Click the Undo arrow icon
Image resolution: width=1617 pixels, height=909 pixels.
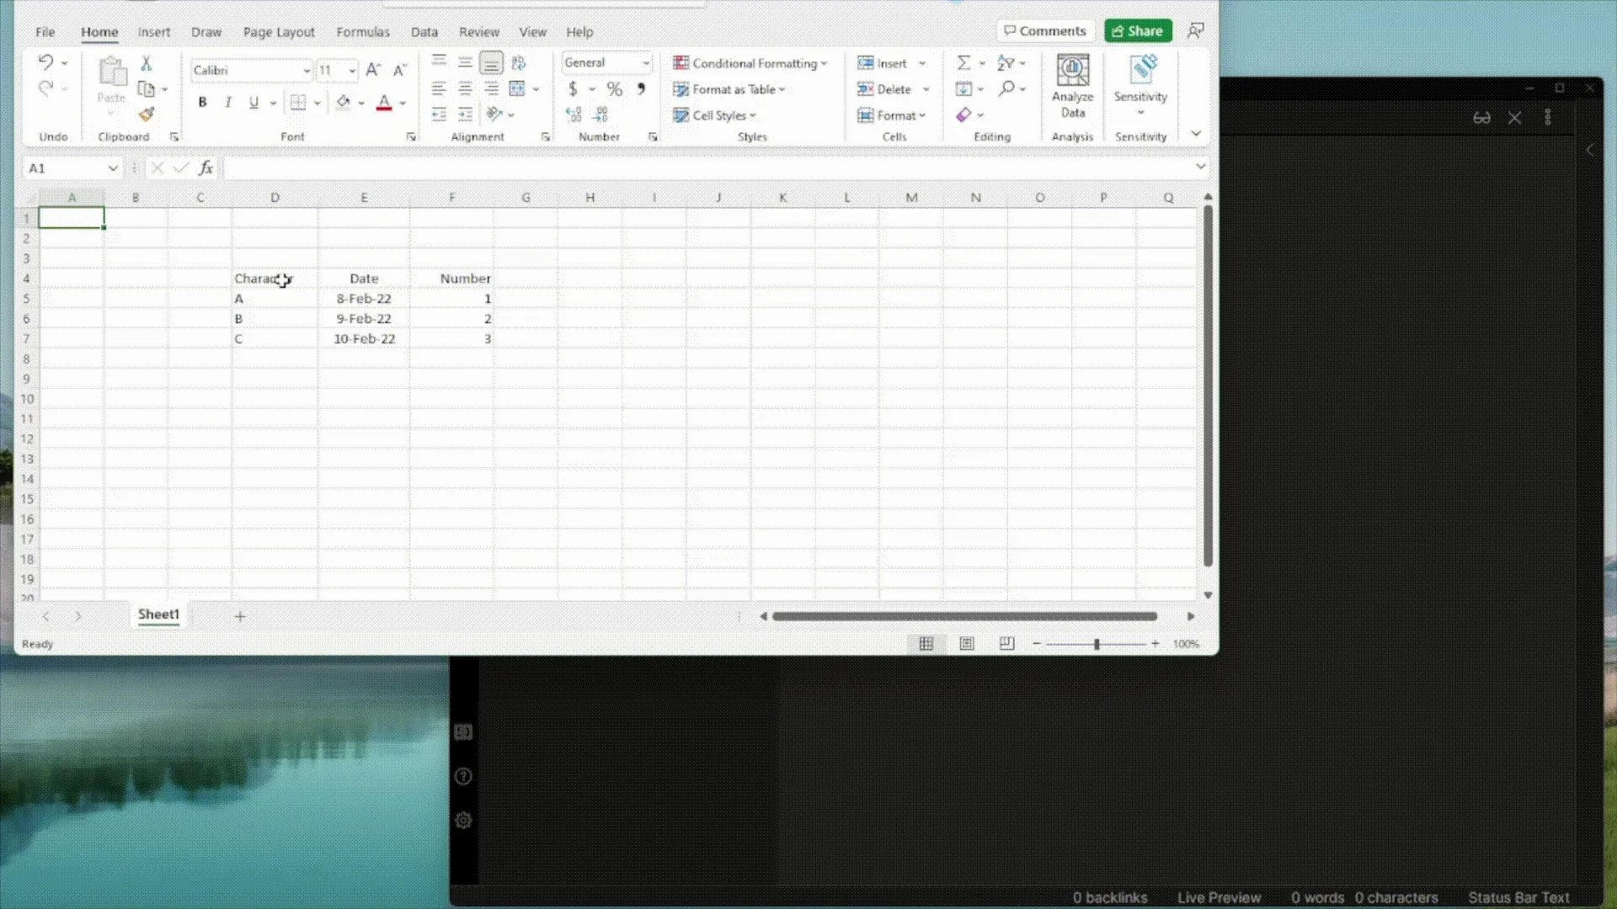pos(45,61)
